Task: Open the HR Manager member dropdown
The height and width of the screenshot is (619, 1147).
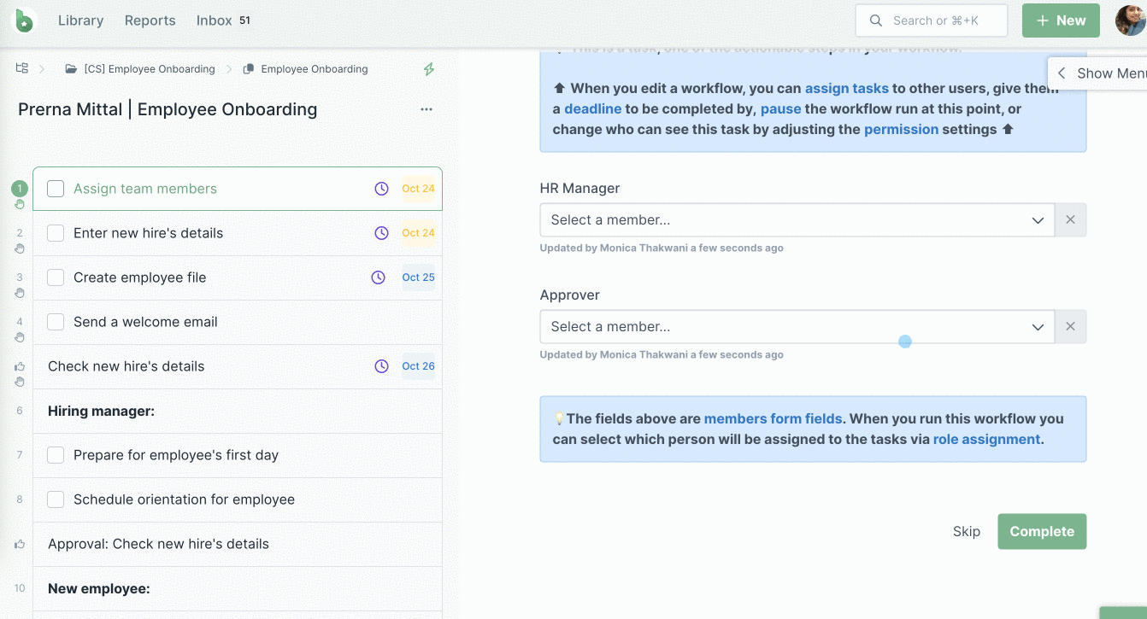Action: pos(797,220)
